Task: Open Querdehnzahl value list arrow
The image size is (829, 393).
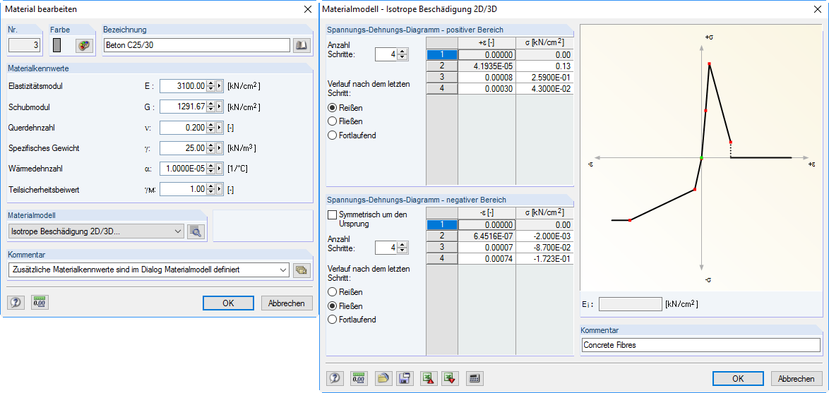Action: (x=220, y=127)
